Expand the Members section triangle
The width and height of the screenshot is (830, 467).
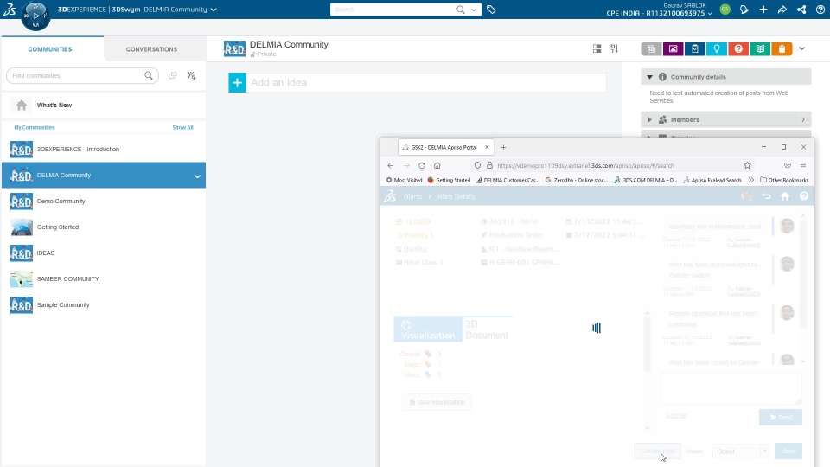tap(649, 119)
